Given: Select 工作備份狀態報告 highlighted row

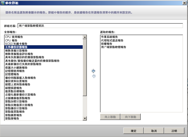Looking at the screenshot, I should point(44,47).
